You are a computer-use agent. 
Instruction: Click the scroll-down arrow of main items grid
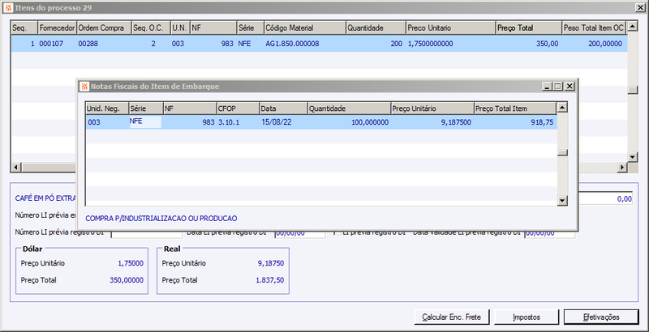point(632,157)
